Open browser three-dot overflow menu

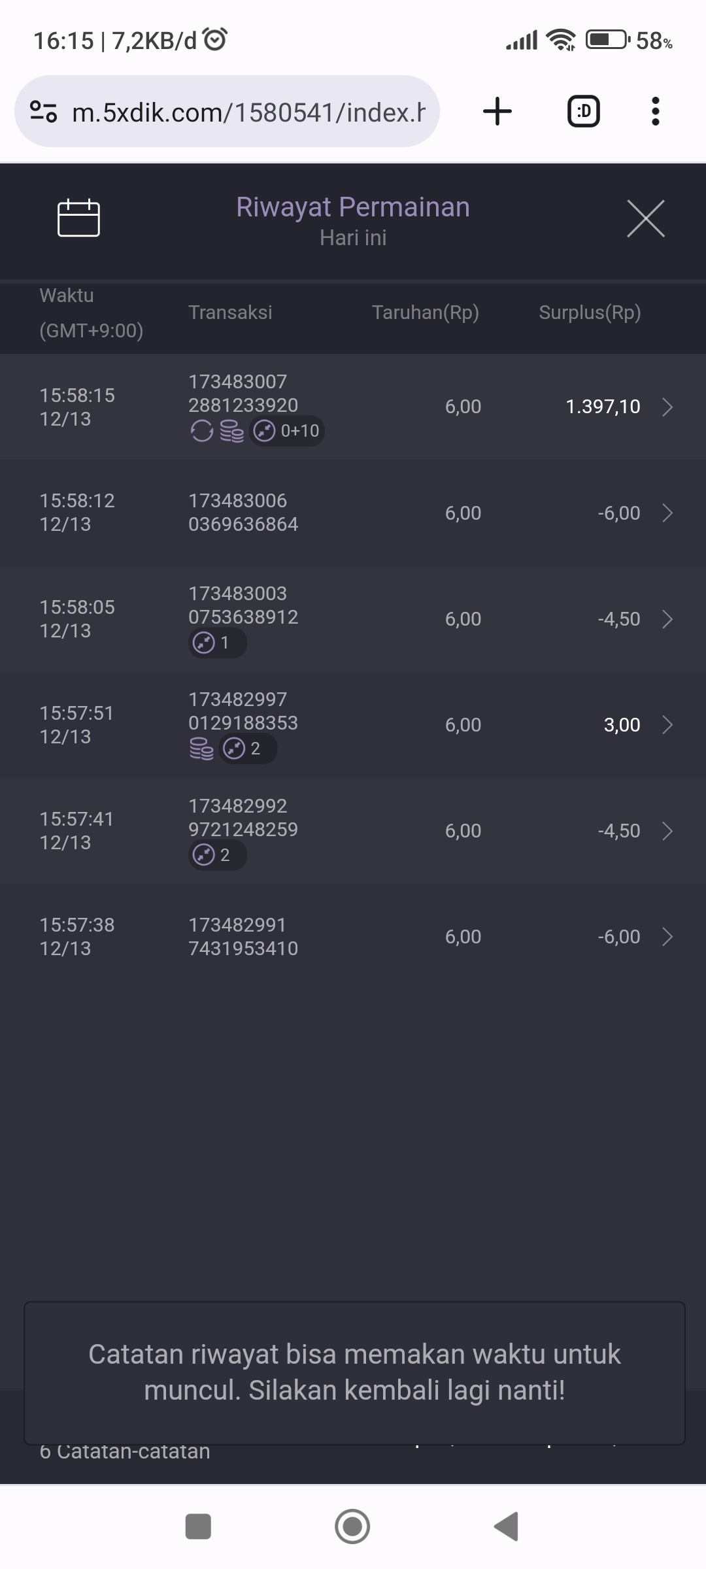tap(655, 111)
